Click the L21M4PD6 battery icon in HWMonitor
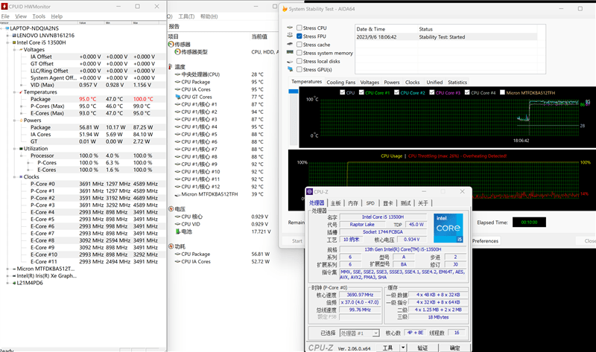Screen dimensions: 596x352 pyautogui.click(x=14, y=283)
